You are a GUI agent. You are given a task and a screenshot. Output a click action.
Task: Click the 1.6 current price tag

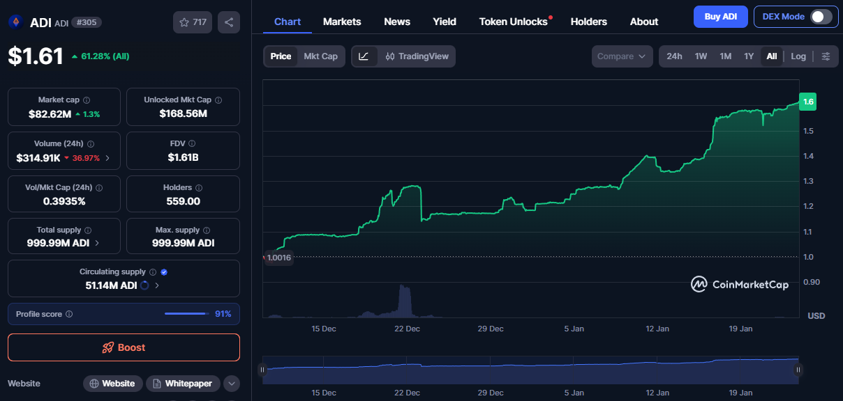point(808,102)
